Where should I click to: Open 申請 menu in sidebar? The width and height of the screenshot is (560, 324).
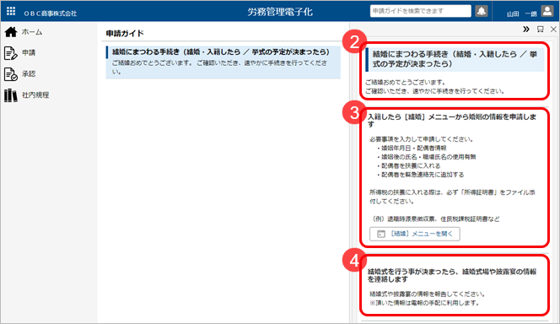(29, 53)
